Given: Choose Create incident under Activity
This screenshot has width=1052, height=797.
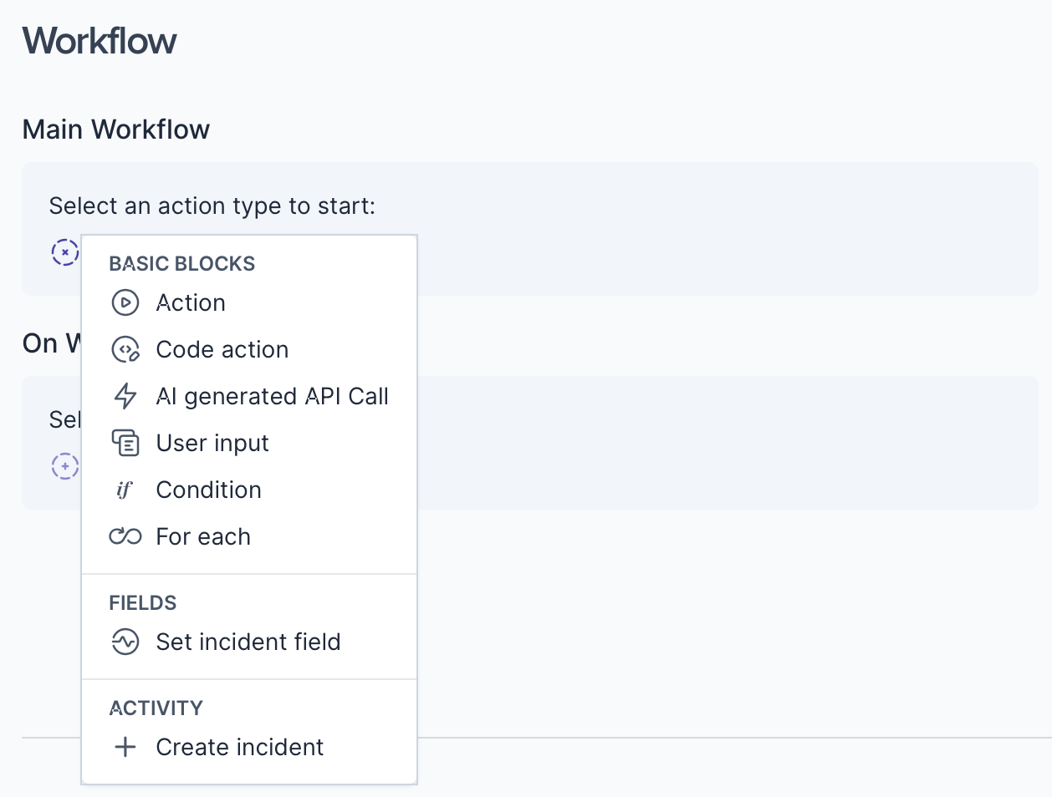Looking at the screenshot, I should coord(240,747).
